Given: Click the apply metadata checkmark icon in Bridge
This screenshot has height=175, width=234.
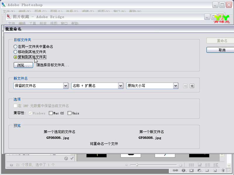Looking at the screenshot, I should coord(72,158).
